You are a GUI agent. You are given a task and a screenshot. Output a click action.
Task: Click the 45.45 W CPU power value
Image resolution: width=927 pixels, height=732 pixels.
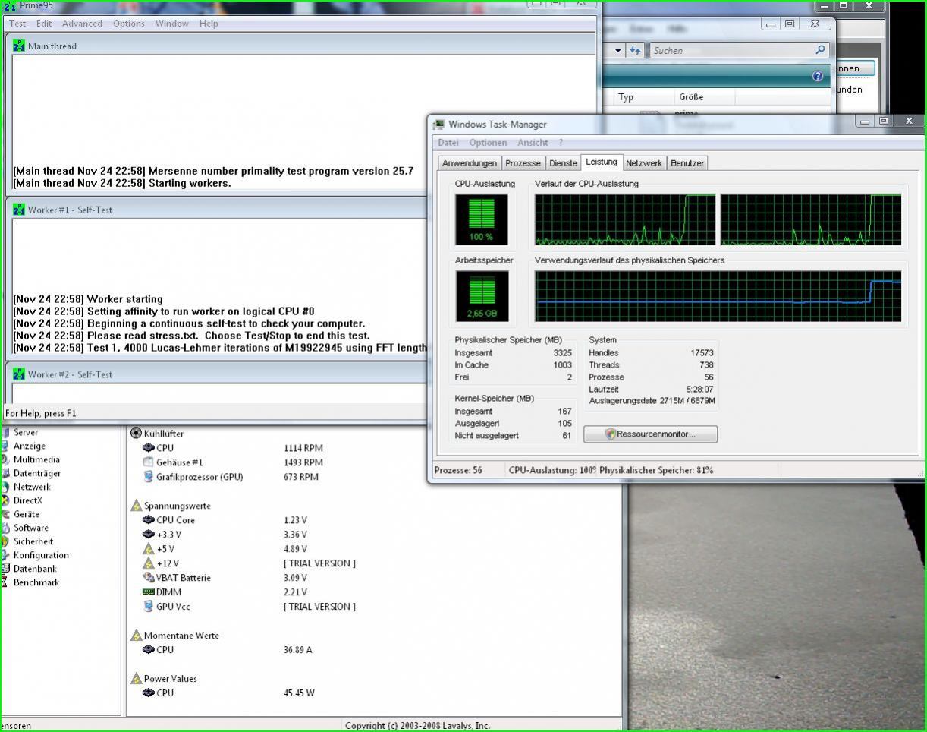pyautogui.click(x=299, y=693)
